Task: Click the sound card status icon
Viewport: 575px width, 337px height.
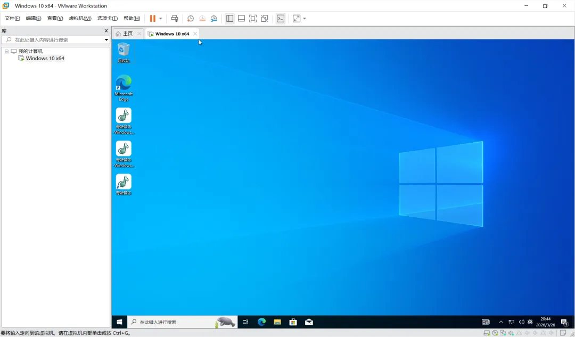Action: [511, 333]
